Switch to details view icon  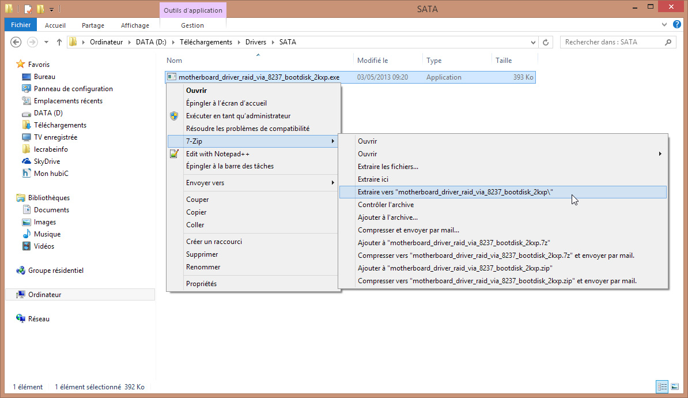coord(662,386)
